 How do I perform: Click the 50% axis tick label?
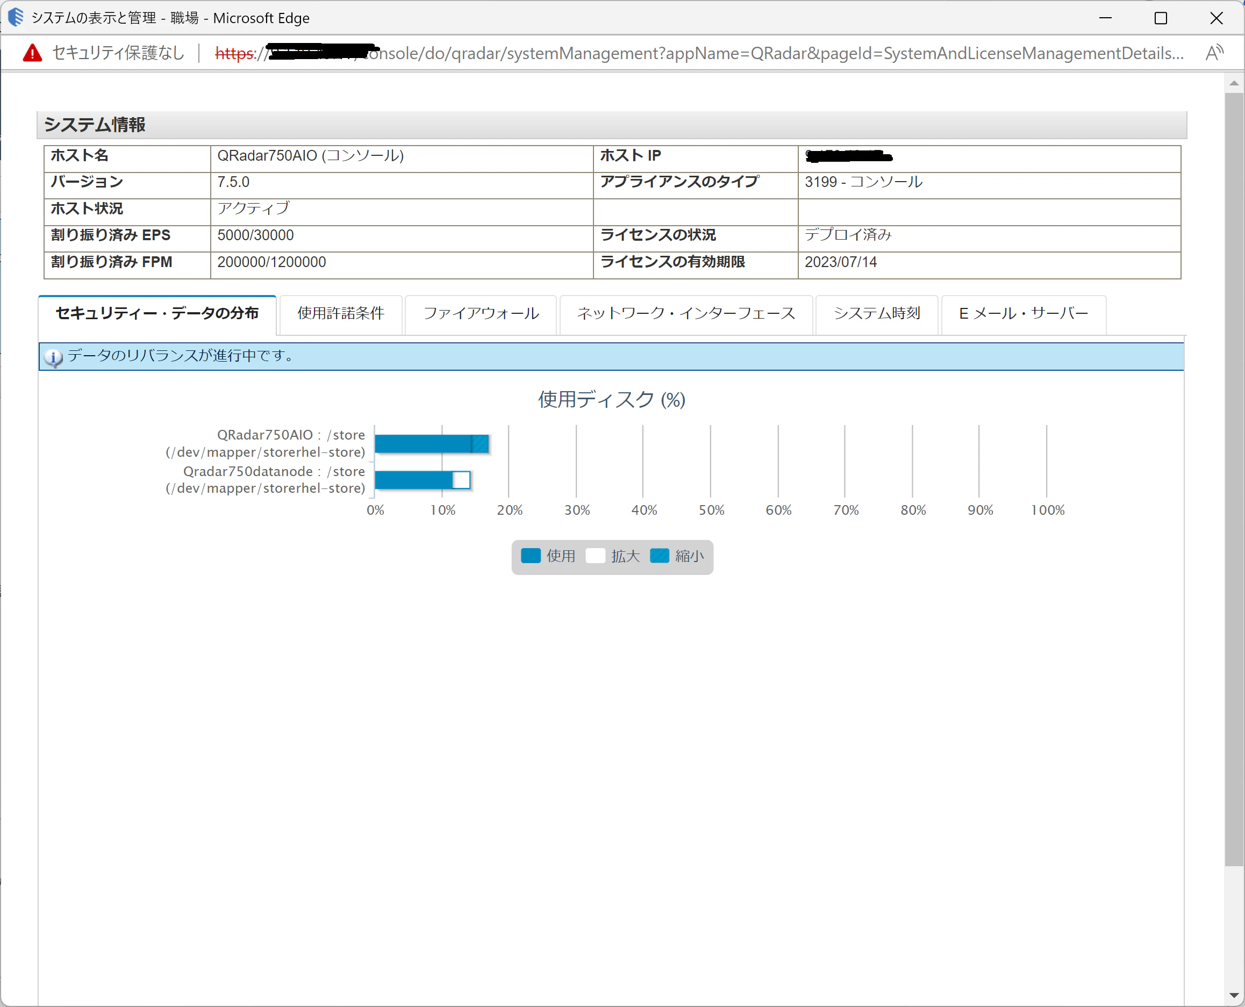711,510
